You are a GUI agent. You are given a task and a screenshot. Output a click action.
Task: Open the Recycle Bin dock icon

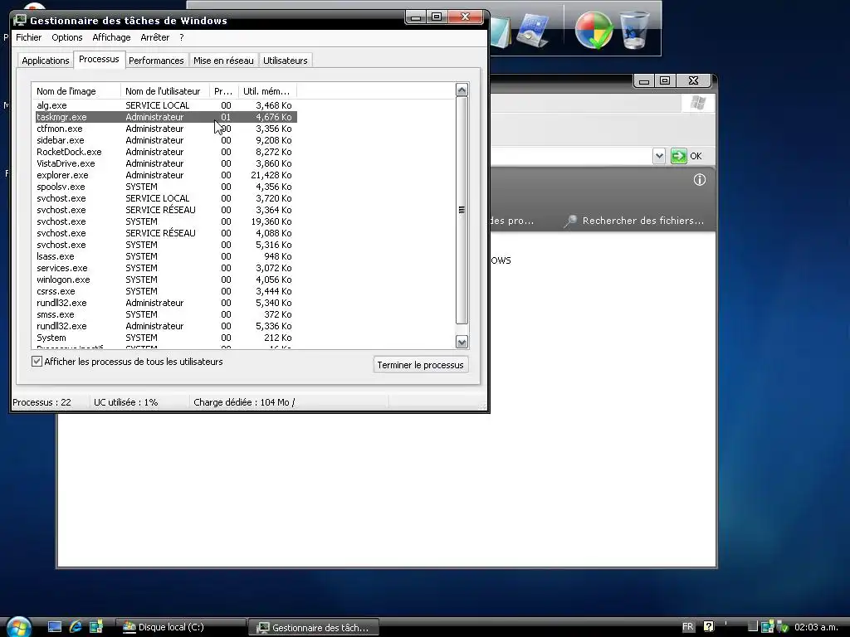pyautogui.click(x=634, y=31)
